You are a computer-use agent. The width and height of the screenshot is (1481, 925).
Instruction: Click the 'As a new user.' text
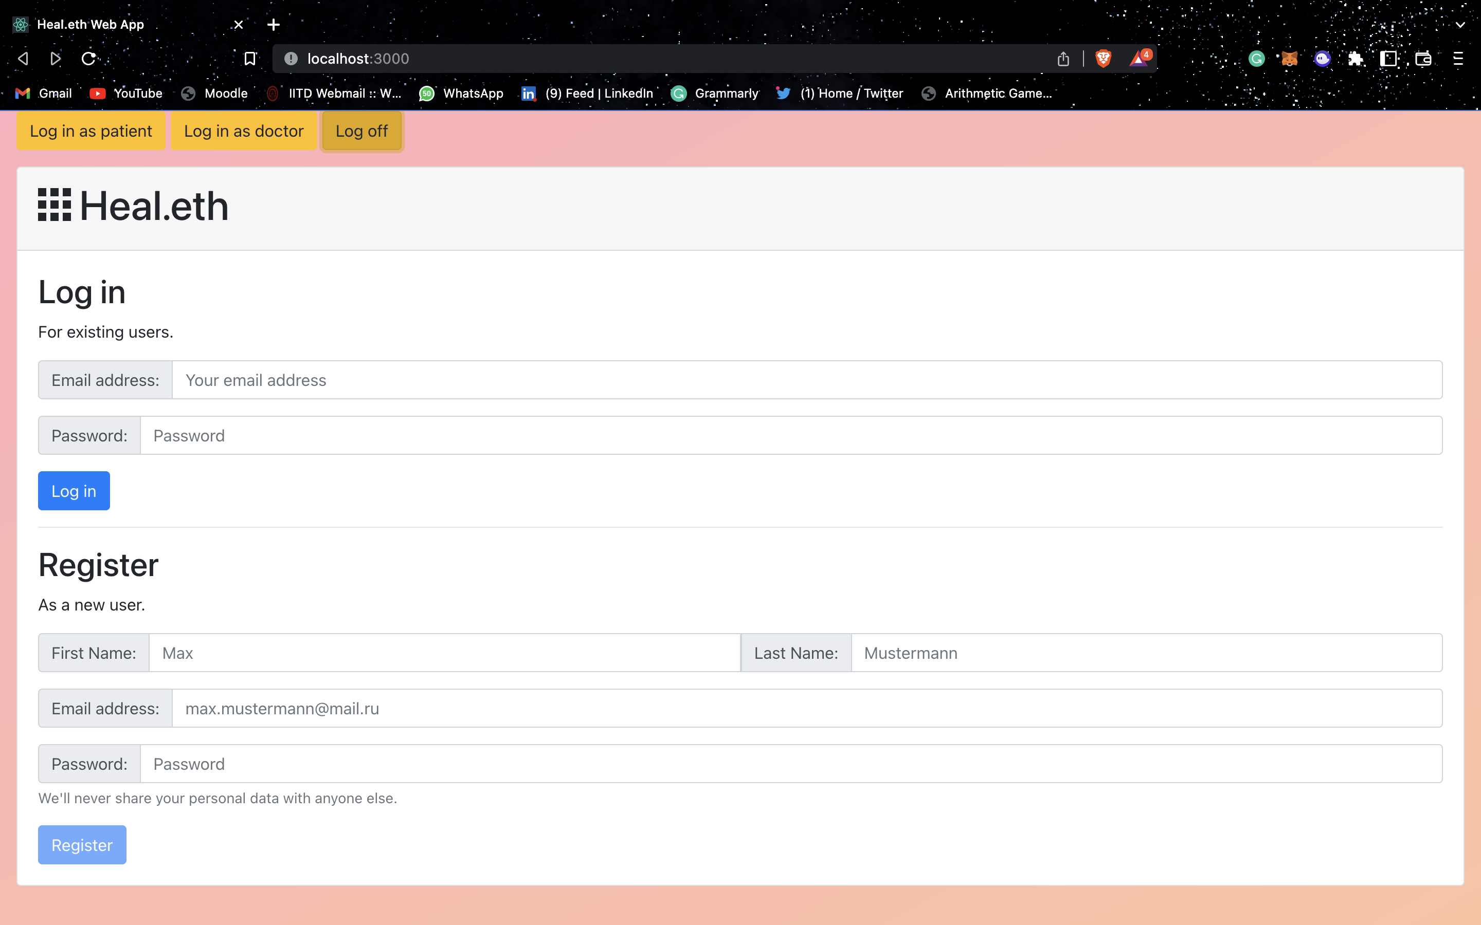pos(92,605)
